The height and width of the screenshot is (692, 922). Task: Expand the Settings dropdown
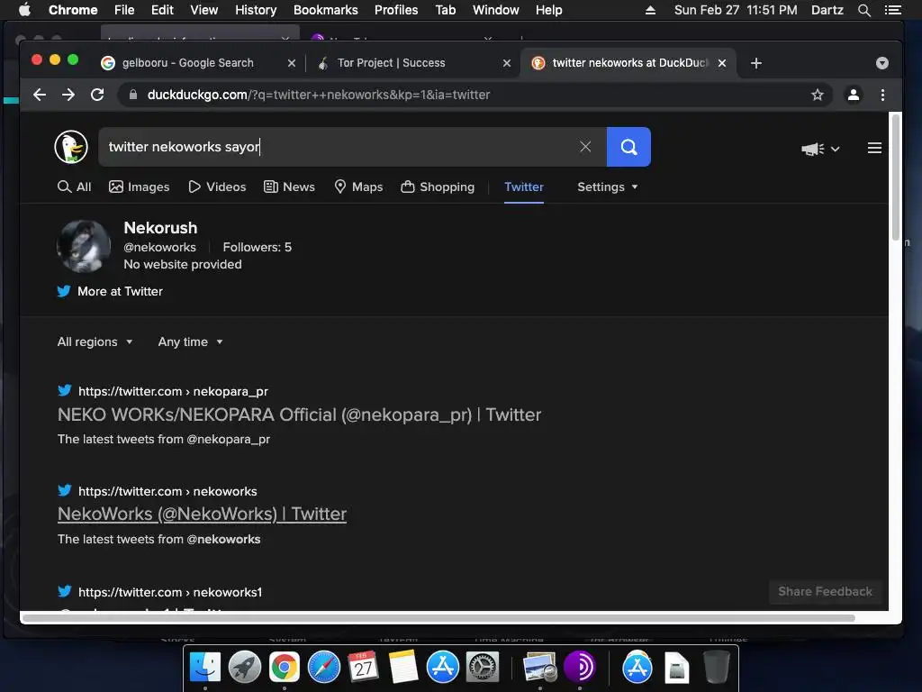[x=608, y=187]
